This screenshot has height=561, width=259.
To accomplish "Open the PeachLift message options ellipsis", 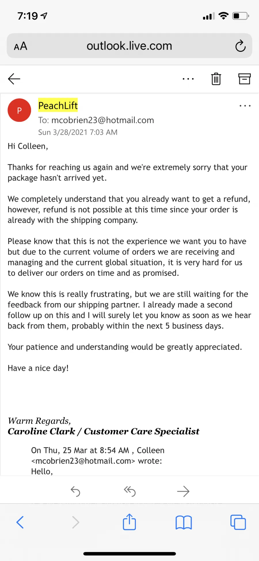I will (x=245, y=106).
